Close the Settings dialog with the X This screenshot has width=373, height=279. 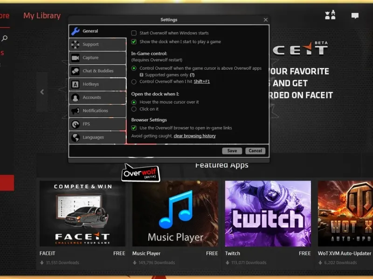(x=266, y=20)
